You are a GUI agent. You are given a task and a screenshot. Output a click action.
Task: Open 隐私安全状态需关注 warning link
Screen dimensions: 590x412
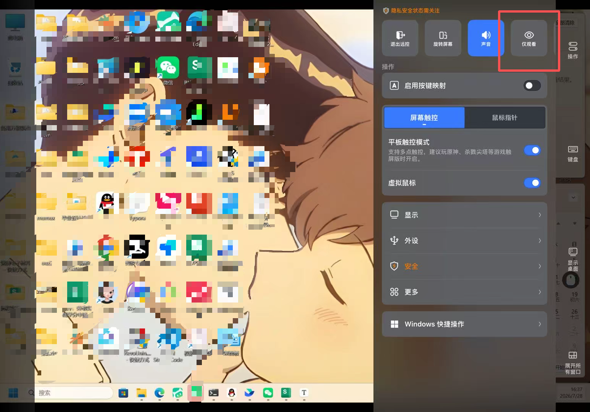click(411, 11)
